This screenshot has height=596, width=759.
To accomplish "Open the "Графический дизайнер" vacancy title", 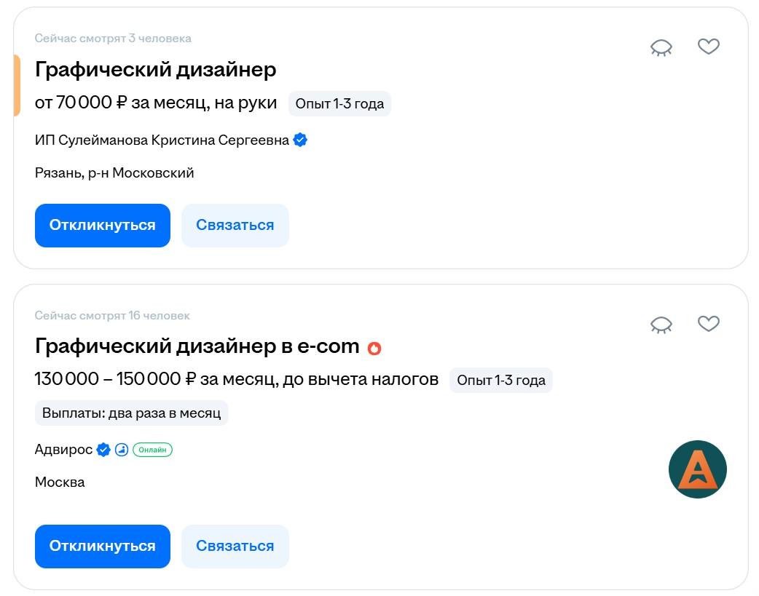I will coord(156,69).
